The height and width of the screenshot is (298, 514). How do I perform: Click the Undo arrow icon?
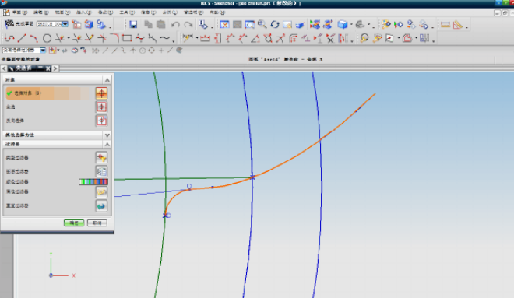point(175,25)
